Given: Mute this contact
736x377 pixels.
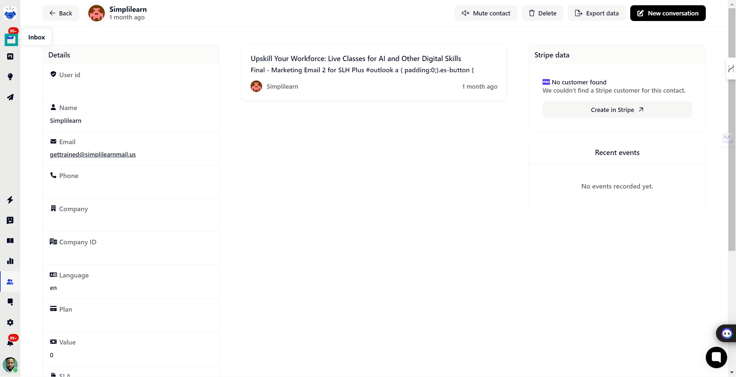Looking at the screenshot, I should click(486, 13).
